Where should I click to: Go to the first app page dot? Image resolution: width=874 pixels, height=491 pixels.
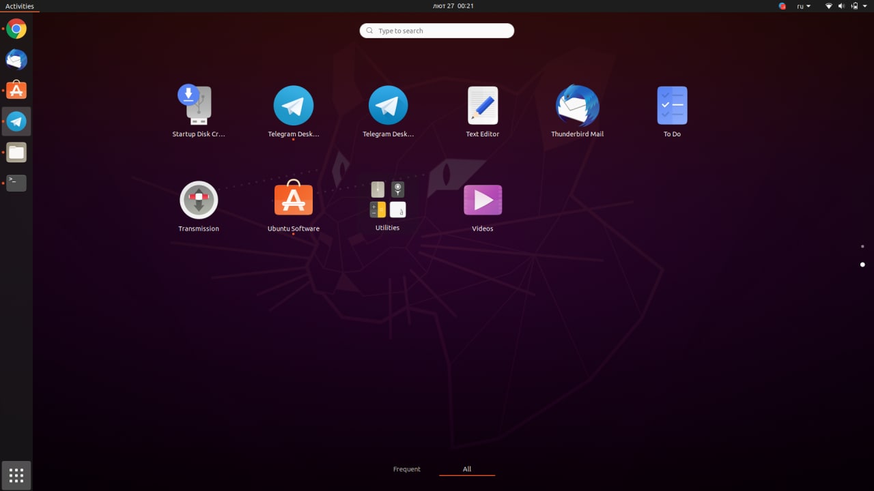pyautogui.click(x=862, y=246)
